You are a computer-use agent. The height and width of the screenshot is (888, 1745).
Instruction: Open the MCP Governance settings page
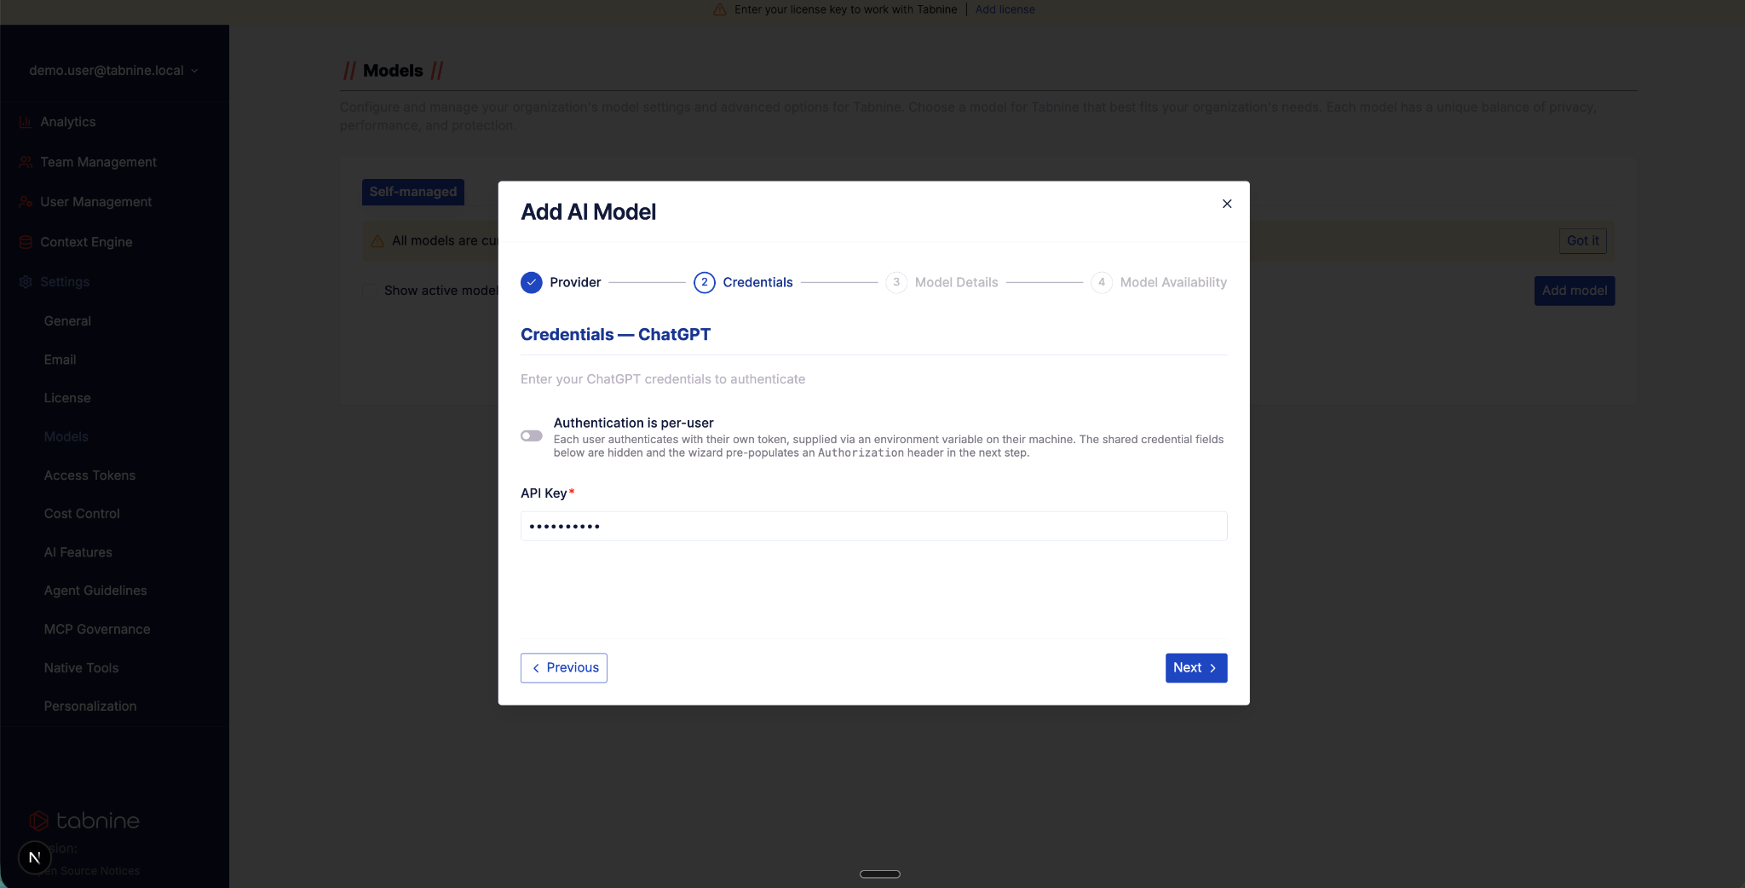click(97, 630)
